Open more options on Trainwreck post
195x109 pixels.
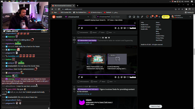point(115,81)
